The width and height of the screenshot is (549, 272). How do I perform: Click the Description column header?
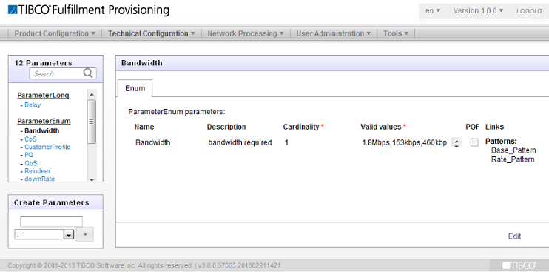coord(226,127)
